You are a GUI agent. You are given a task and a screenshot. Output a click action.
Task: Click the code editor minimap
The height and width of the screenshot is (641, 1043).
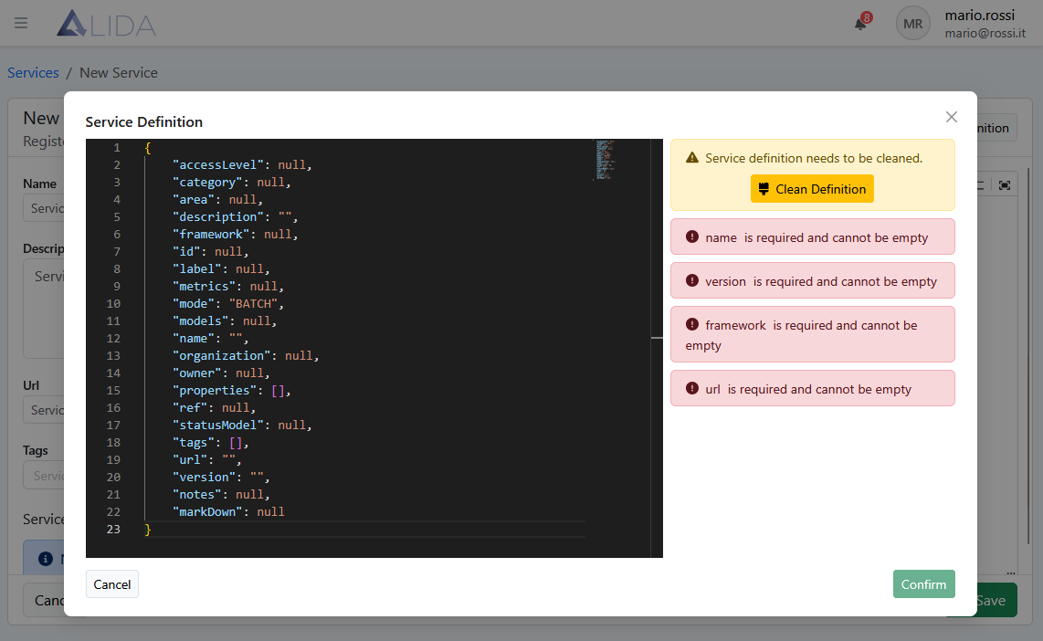pyautogui.click(x=605, y=160)
